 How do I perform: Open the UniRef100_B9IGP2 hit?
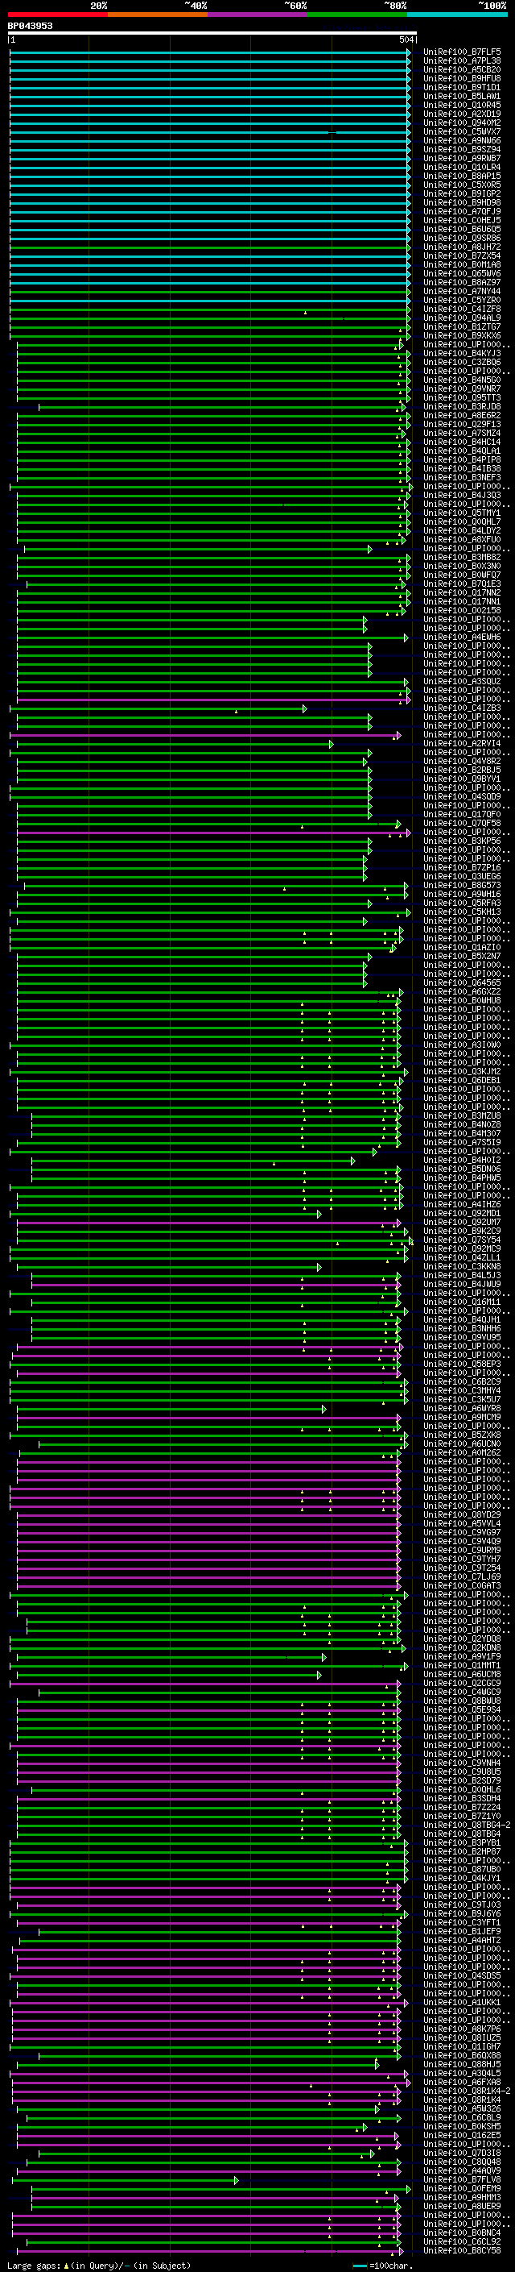(x=462, y=194)
